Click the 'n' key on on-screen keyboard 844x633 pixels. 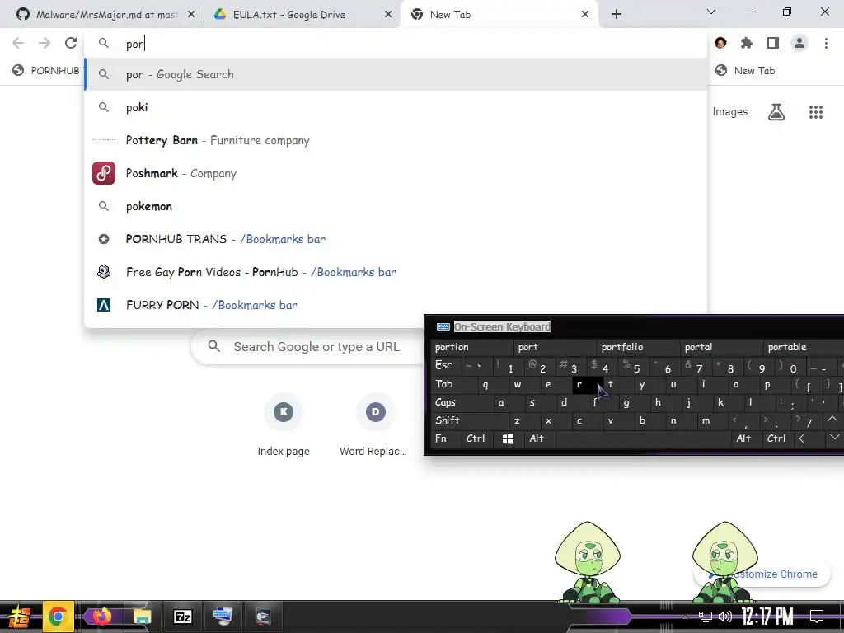680,420
